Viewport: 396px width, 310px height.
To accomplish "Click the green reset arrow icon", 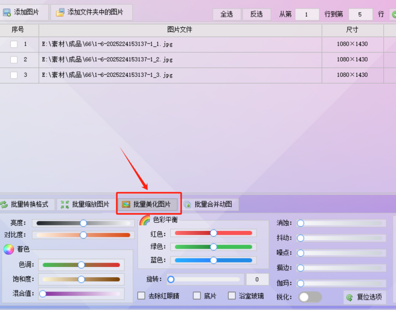I will [350, 297].
